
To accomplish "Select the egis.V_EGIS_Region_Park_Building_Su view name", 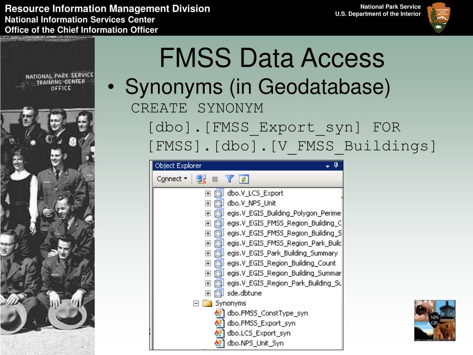I will tap(284, 283).
